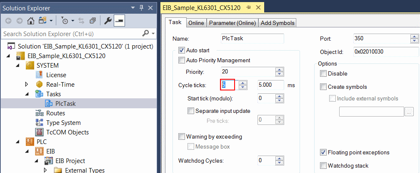Click the Watchdog Cycles spinner arrows
Screen dimensions: 420x173
point(279,161)
